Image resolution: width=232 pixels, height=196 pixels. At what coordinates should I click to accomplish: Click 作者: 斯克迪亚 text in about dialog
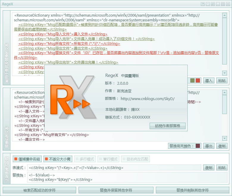tap(118, 91)
